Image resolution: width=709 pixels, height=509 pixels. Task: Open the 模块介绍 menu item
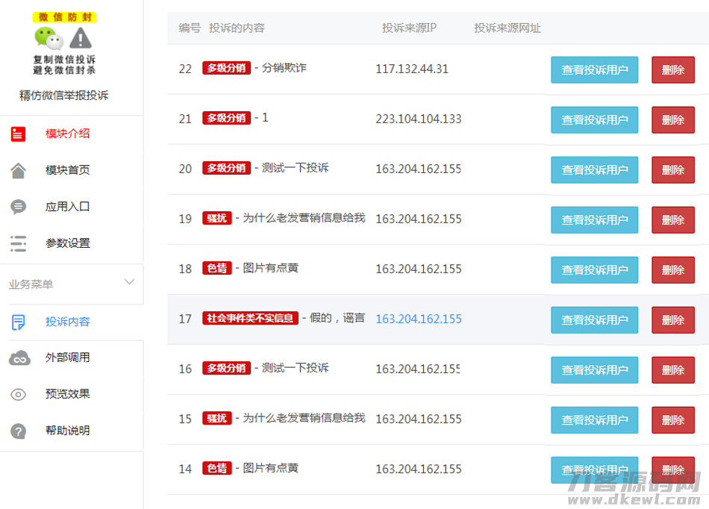point(67,134)
